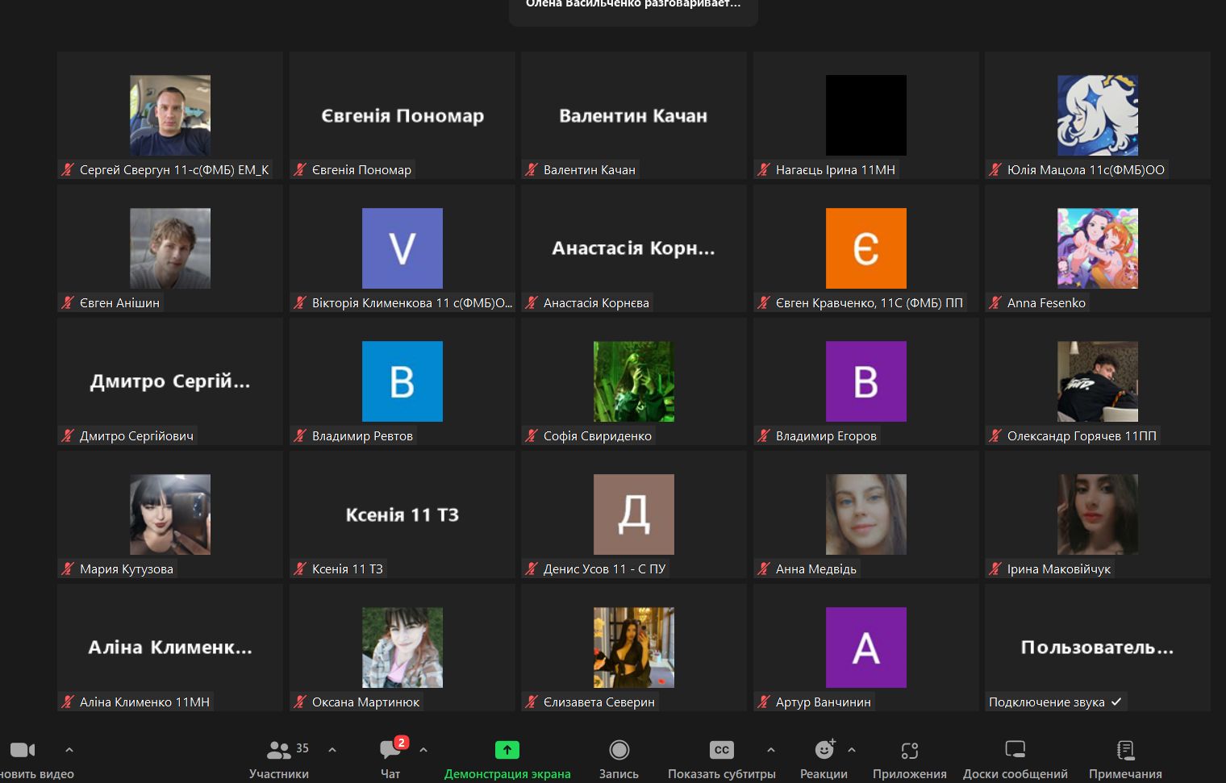Open the Reactions smiley icon
The image size is (1226, 783).
click(824, 750)
